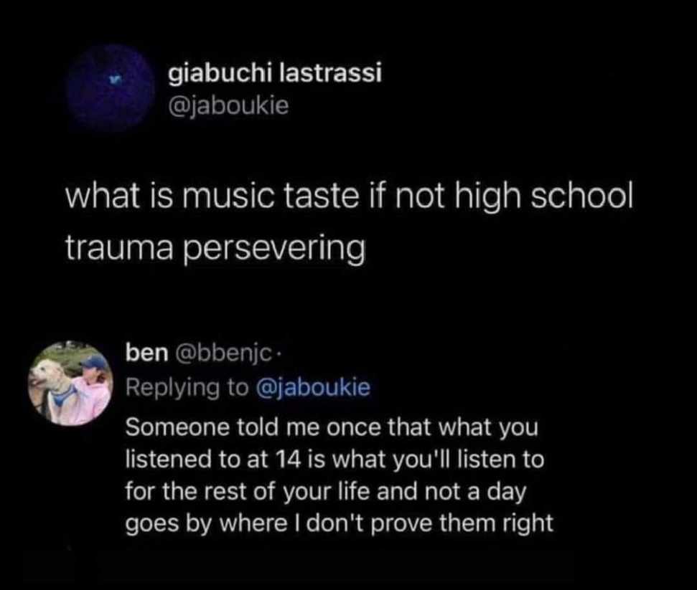The image size is (697, 590).
Task: Open the @bbenjc handle
Action: click(223, 354)
